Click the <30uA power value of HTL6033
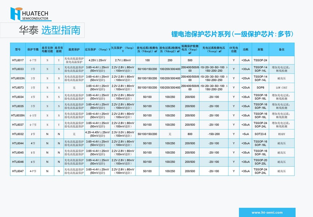The height and width of the screenshot is (217, 313). [x=246, y=69]
